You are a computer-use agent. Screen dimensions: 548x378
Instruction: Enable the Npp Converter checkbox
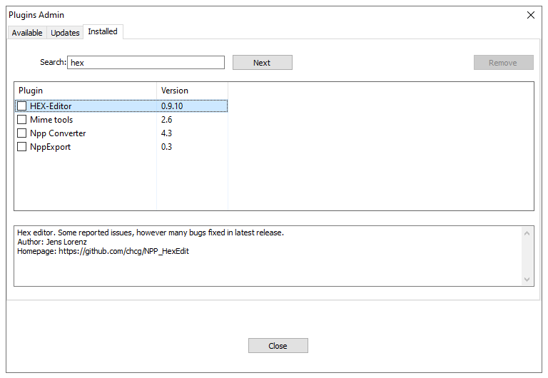[22, 133]
